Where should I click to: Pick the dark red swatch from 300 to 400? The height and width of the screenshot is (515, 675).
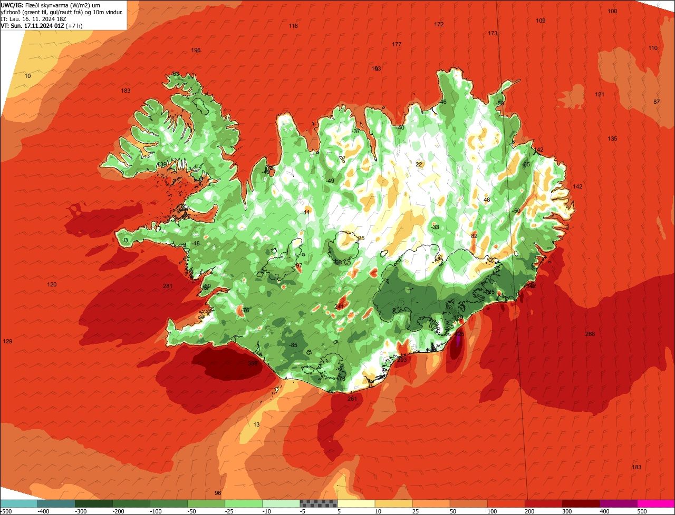tap(580, 503)
